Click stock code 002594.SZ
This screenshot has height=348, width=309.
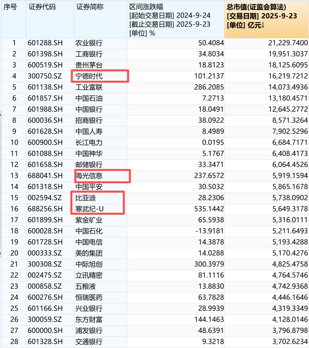(x=45, y=198)
